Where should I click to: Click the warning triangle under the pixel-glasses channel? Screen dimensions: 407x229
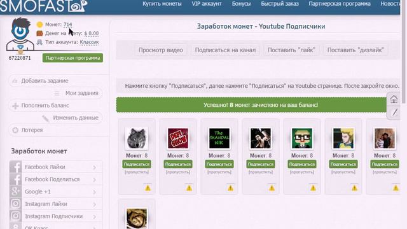[x=313, y=188]
